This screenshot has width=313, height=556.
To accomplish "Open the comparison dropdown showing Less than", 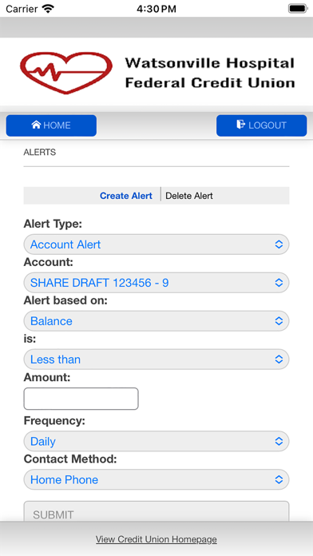I will (156, 359).
